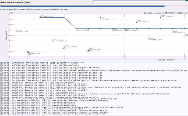
Task: Select log line 'Iter 06 / member #1'
Action: click(x=59, y=99)
